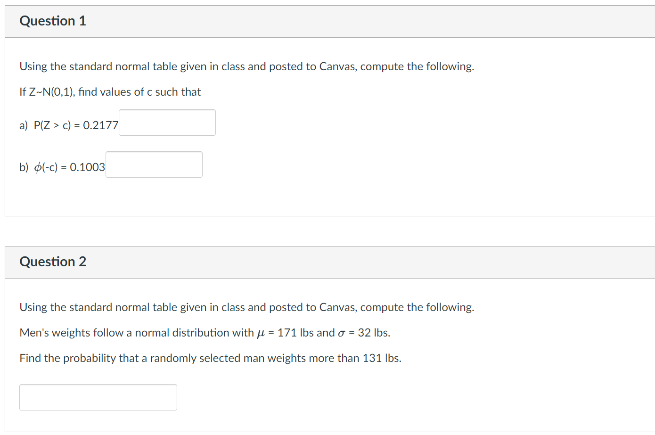
Task: Focus the Question 2 answer field
Action: click(98, 397)
